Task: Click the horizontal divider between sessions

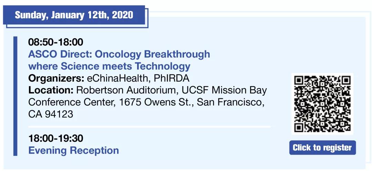Action: coord(149,127)
